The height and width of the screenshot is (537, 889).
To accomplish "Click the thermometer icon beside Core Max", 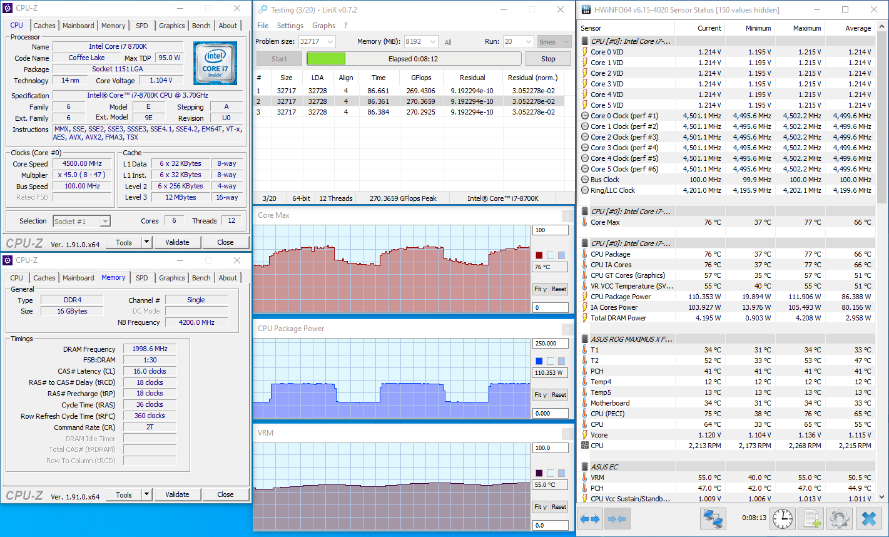I will click(x=584, y=222).
